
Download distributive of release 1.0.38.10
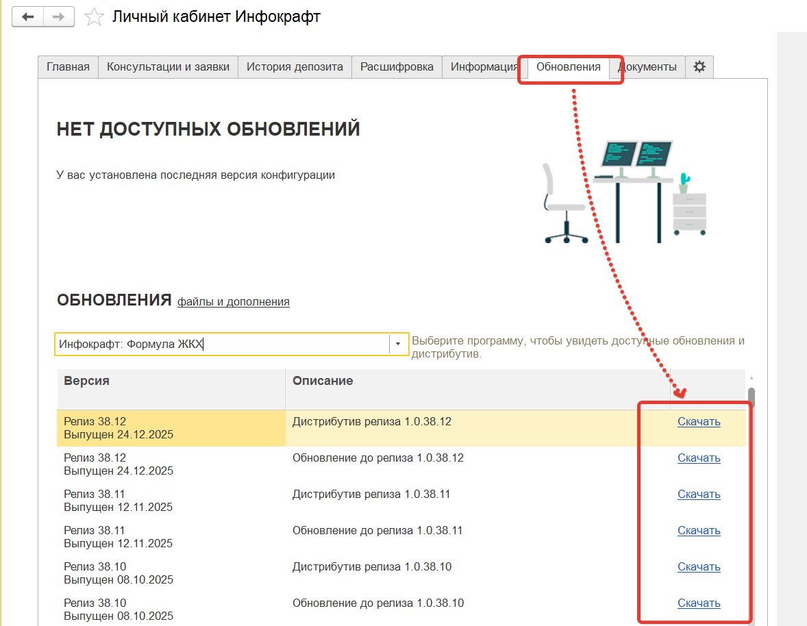pyautogui.click(x=699, y=567)
